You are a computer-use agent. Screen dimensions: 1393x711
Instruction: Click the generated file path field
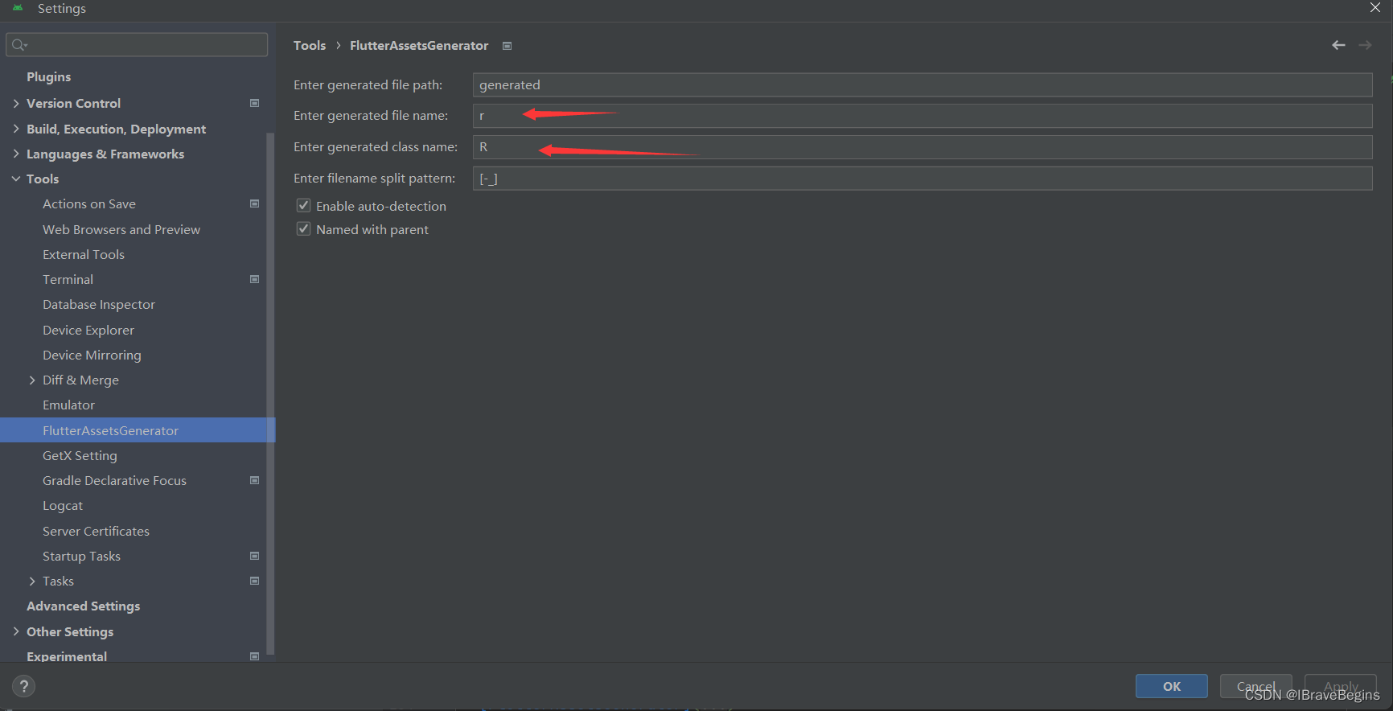click(923, 84)
